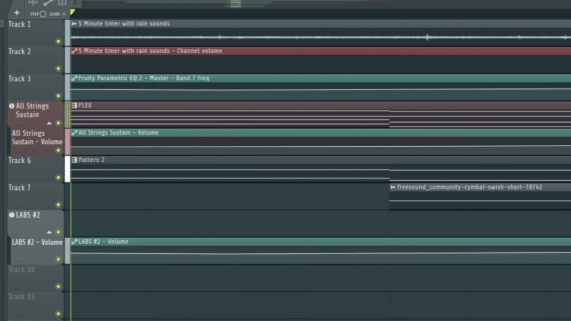The image size is (571, 321).
Task: Click the Track 11 name label
Action: [x=21, y=296]
